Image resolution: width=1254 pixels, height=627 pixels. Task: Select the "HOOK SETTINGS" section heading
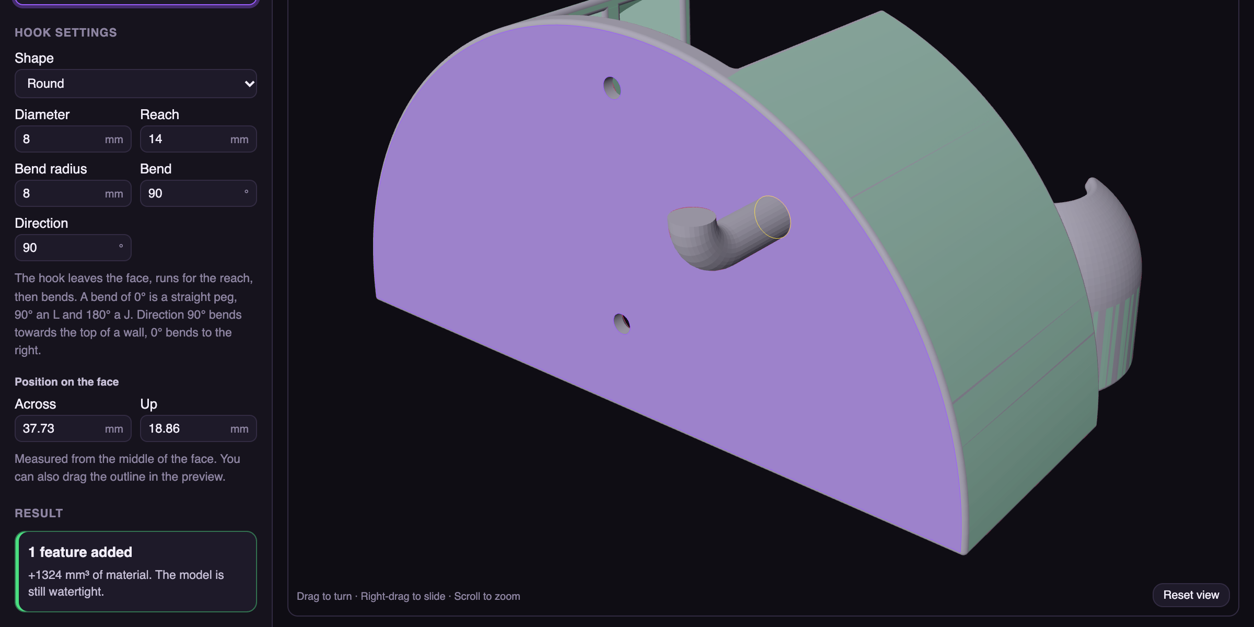coord(66,32)
